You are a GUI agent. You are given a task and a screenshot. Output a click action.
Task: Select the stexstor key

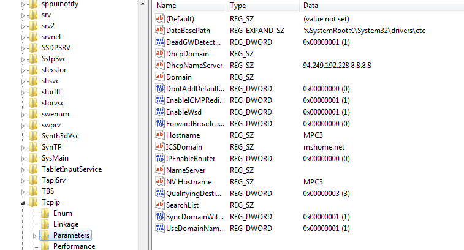click(54, 70)
